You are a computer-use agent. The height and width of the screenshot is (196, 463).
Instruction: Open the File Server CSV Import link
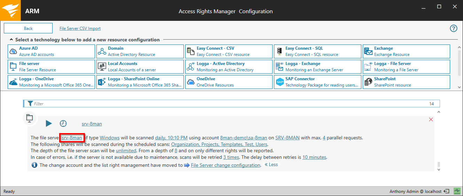tap(80, 28)
